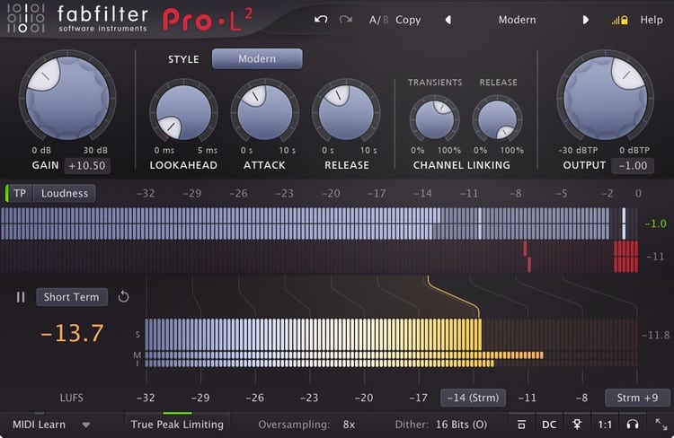Click the FabFilter logo icon
The width and height of the screenshot is (674, 438).
pos(26,18)
